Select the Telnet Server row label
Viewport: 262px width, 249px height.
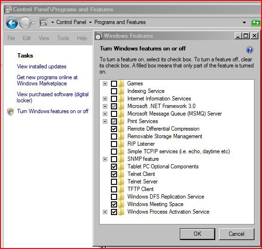(x=143, y=182)
